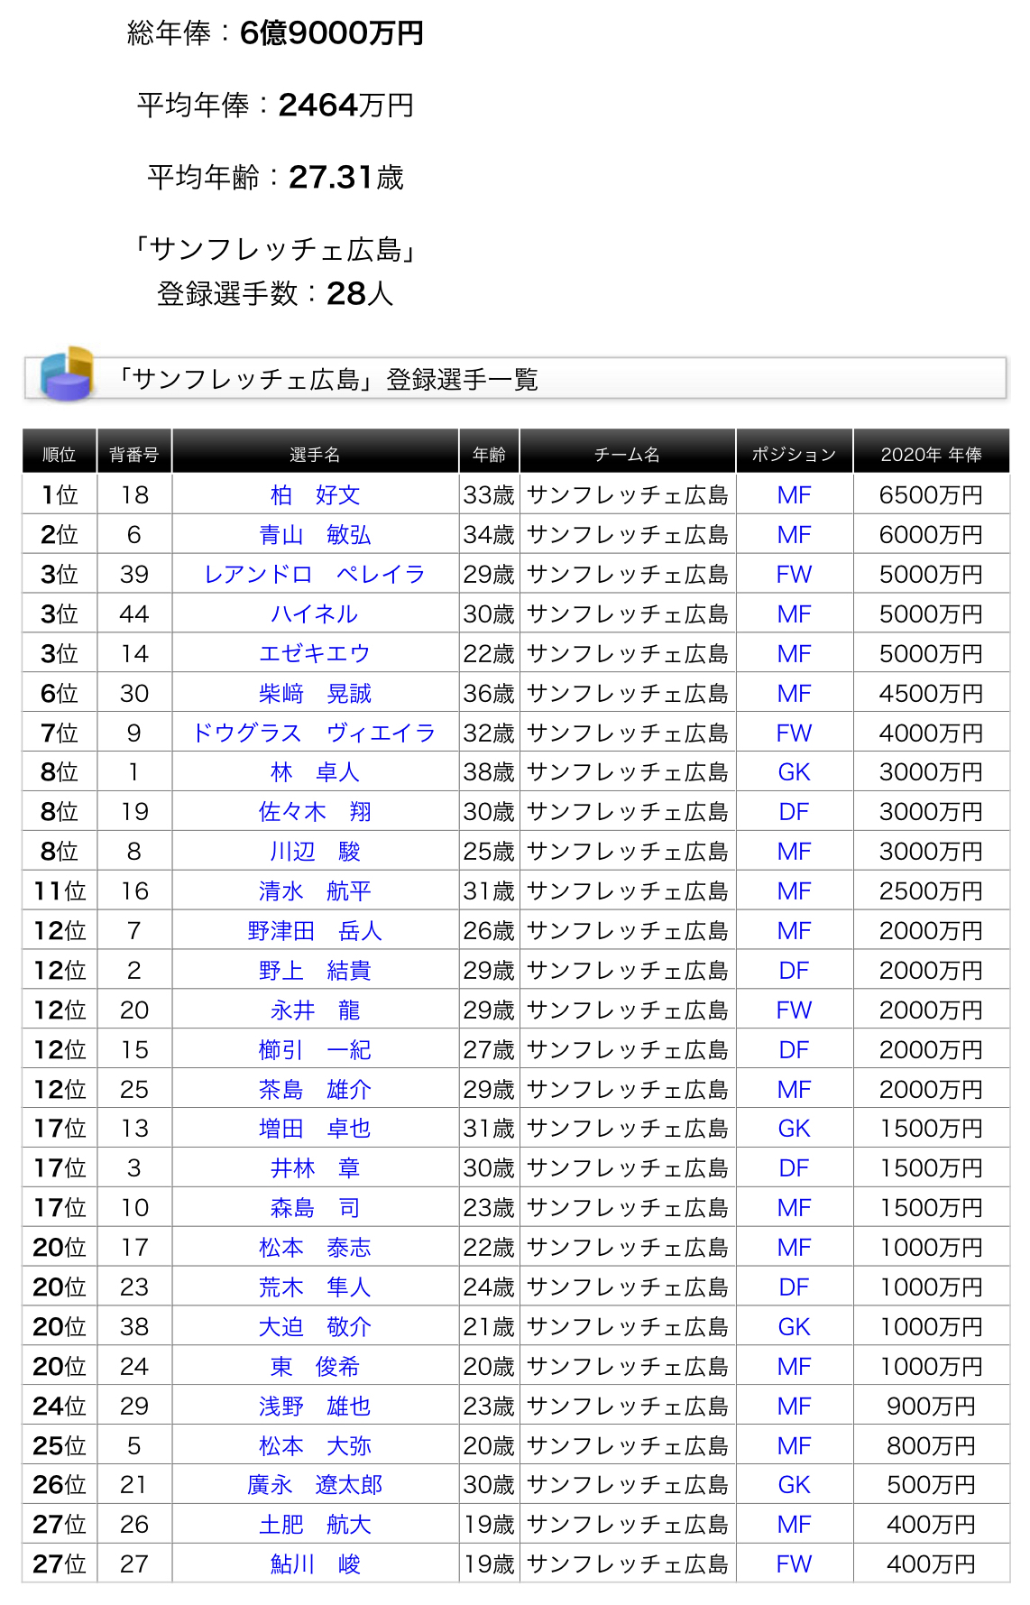The image size is (1030, 1605).
Task: Open player link 大迫 敬介
Action: click(315, 1327)
